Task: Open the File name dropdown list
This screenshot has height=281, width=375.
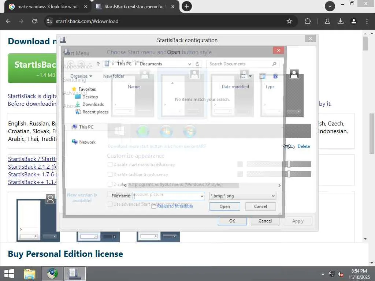Action: click(202, 196)
